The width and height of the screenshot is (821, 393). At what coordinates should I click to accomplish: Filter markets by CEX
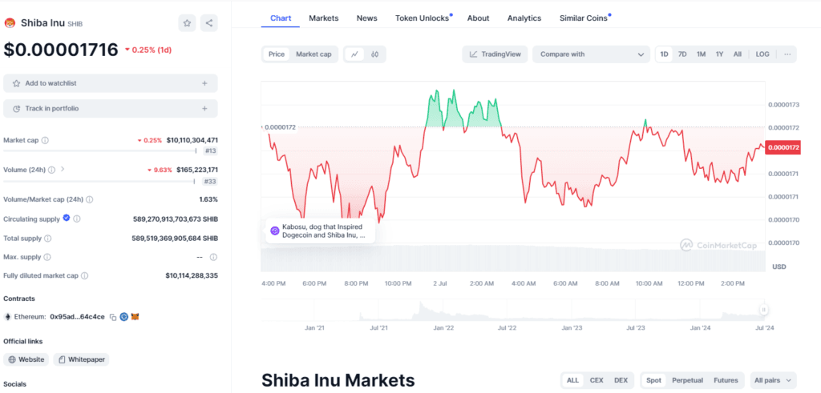point(597,380)
